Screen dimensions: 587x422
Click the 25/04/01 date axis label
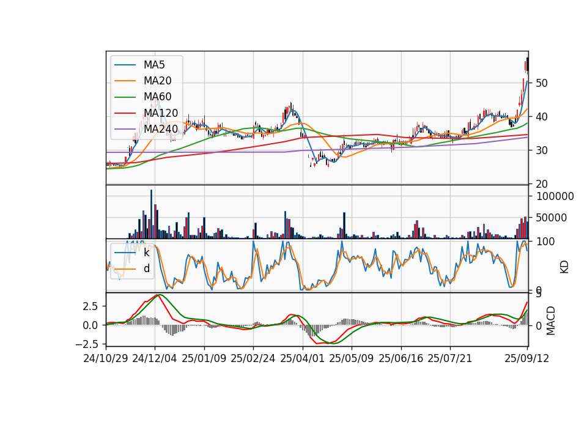303,359
